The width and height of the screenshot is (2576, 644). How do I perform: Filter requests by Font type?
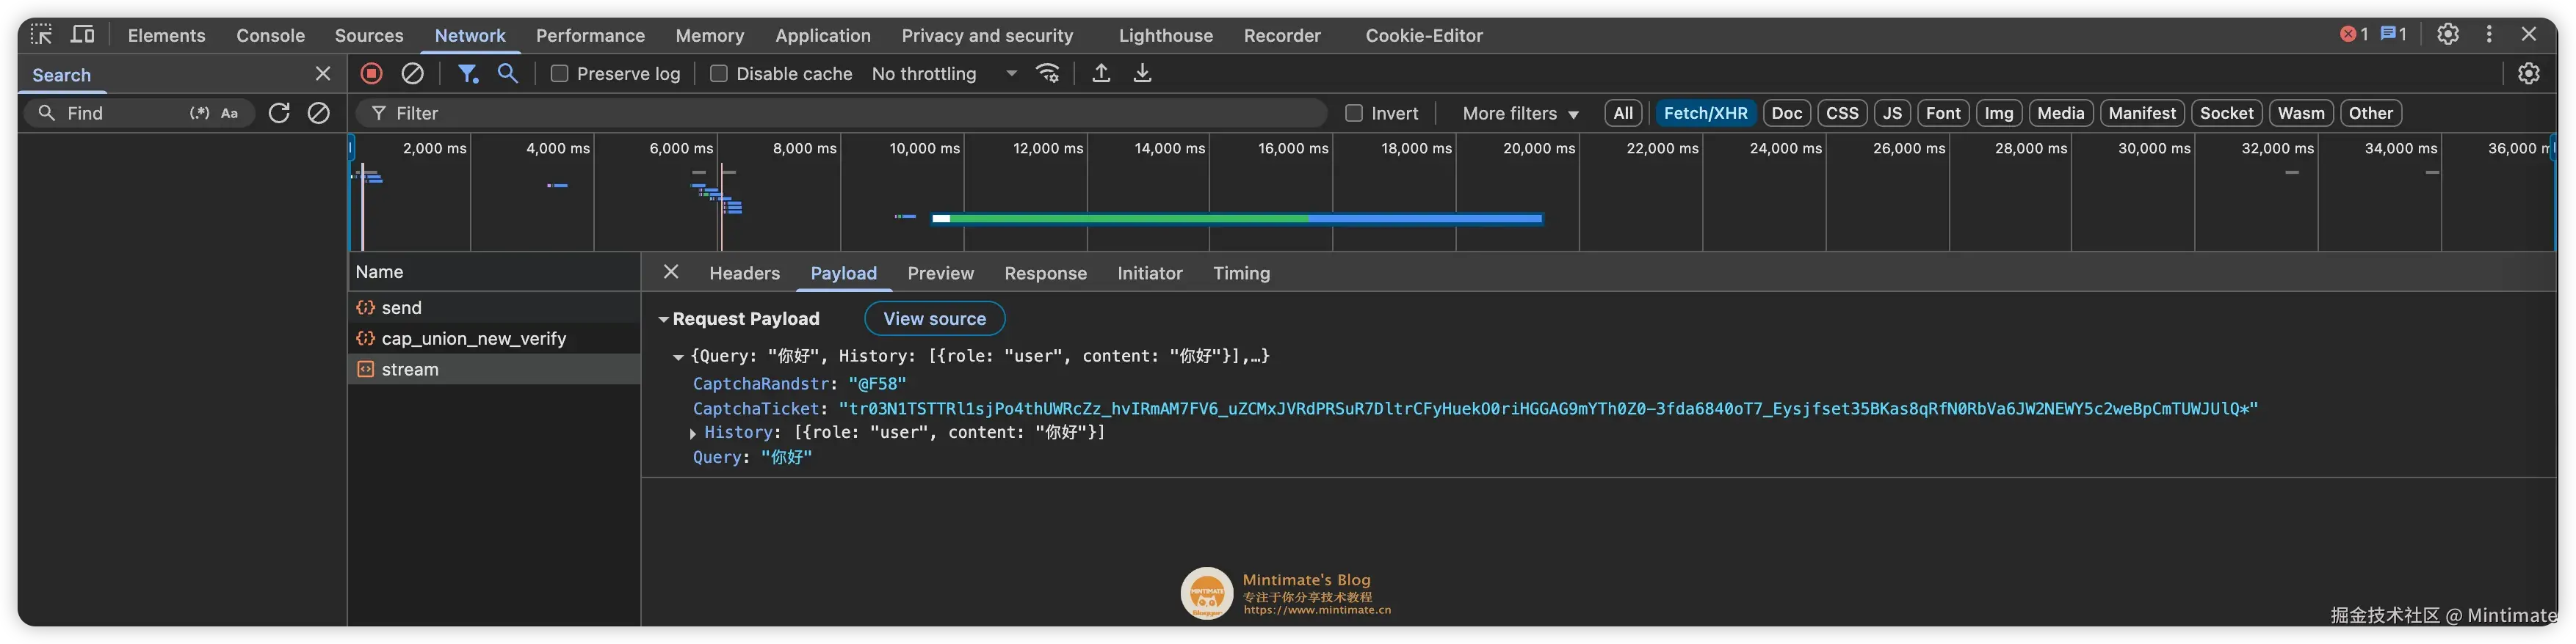pos(1942,113)
